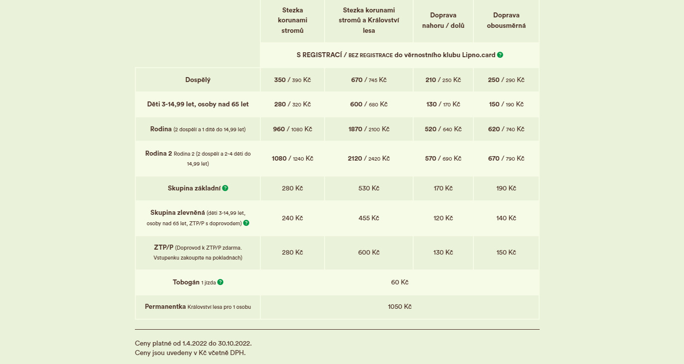Click the Doprava nahoru / dolů header
This screenshot has height=364, width=684.
pos(443,20)
